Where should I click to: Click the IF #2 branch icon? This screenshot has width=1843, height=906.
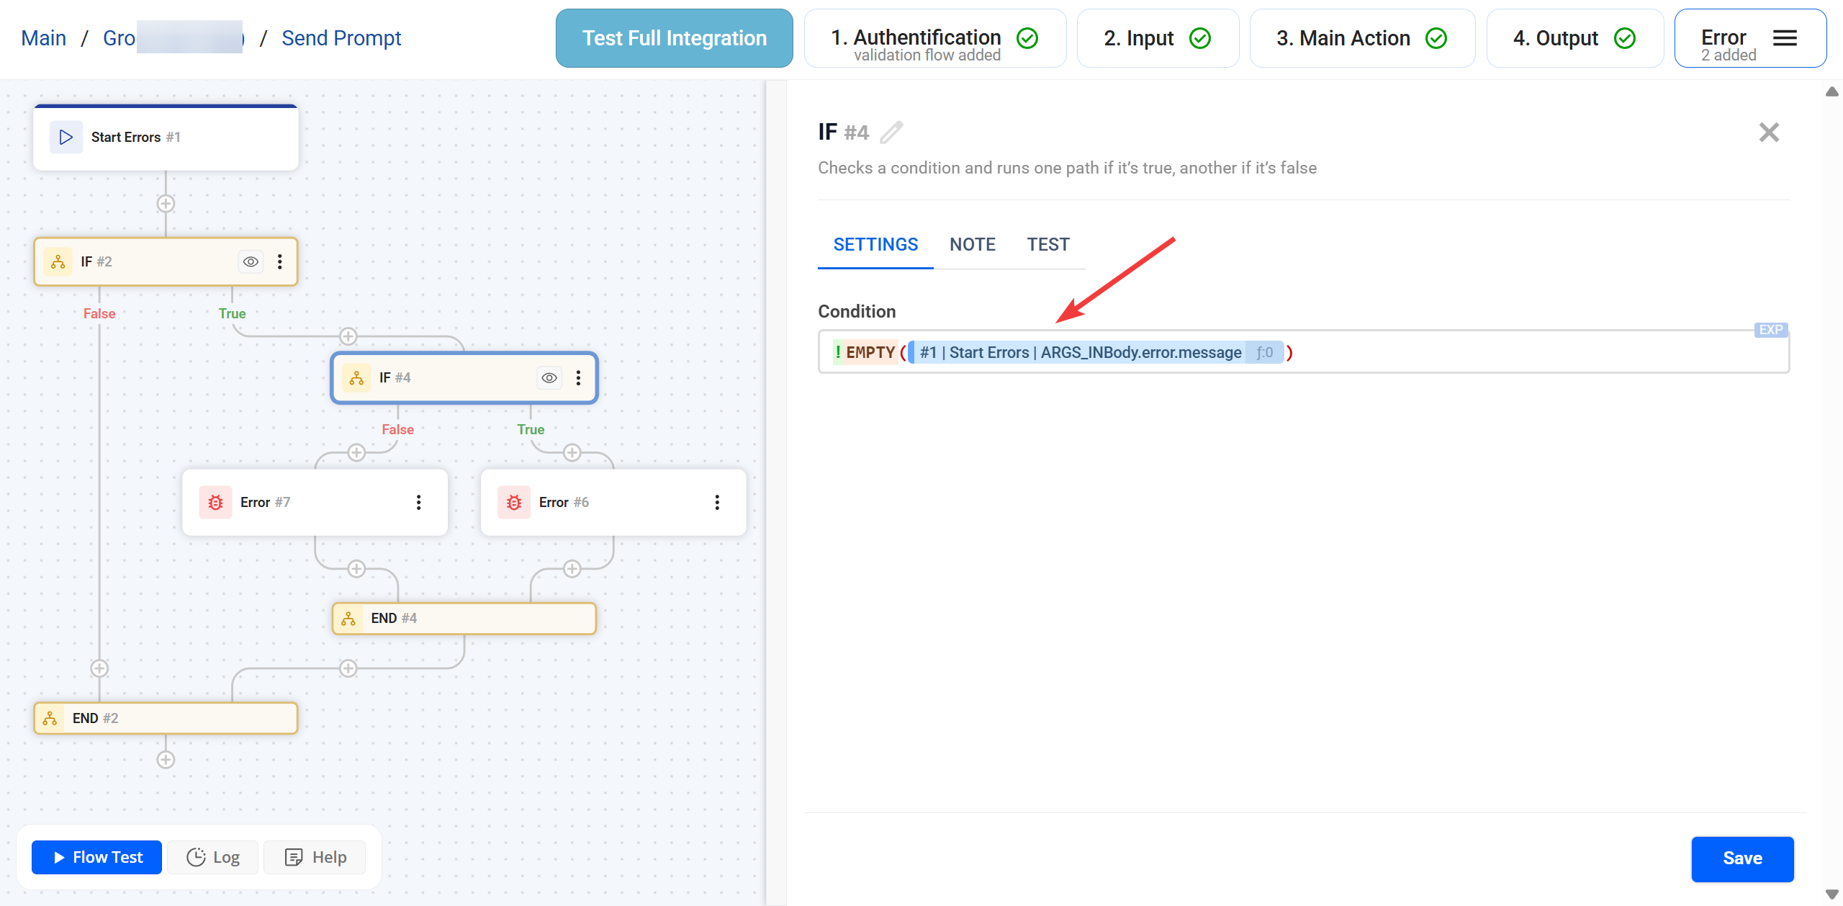click(x=58, y=261)
